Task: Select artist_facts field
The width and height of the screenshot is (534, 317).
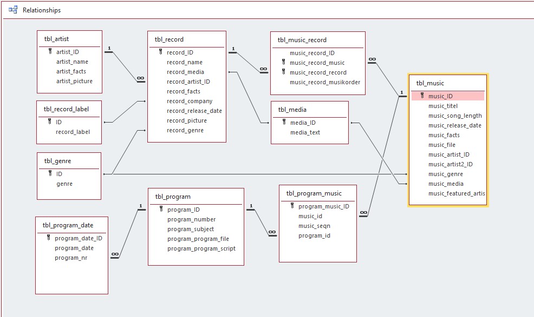Action: pos(71,71)
